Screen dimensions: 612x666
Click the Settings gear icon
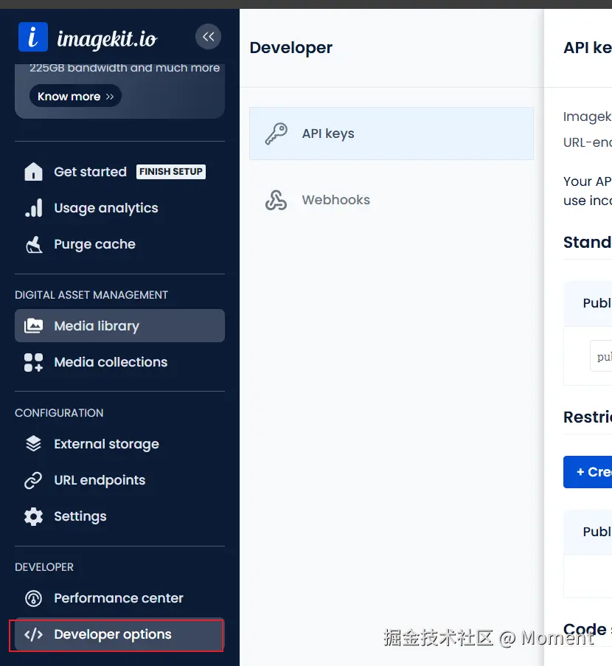(x=34, y=516)
